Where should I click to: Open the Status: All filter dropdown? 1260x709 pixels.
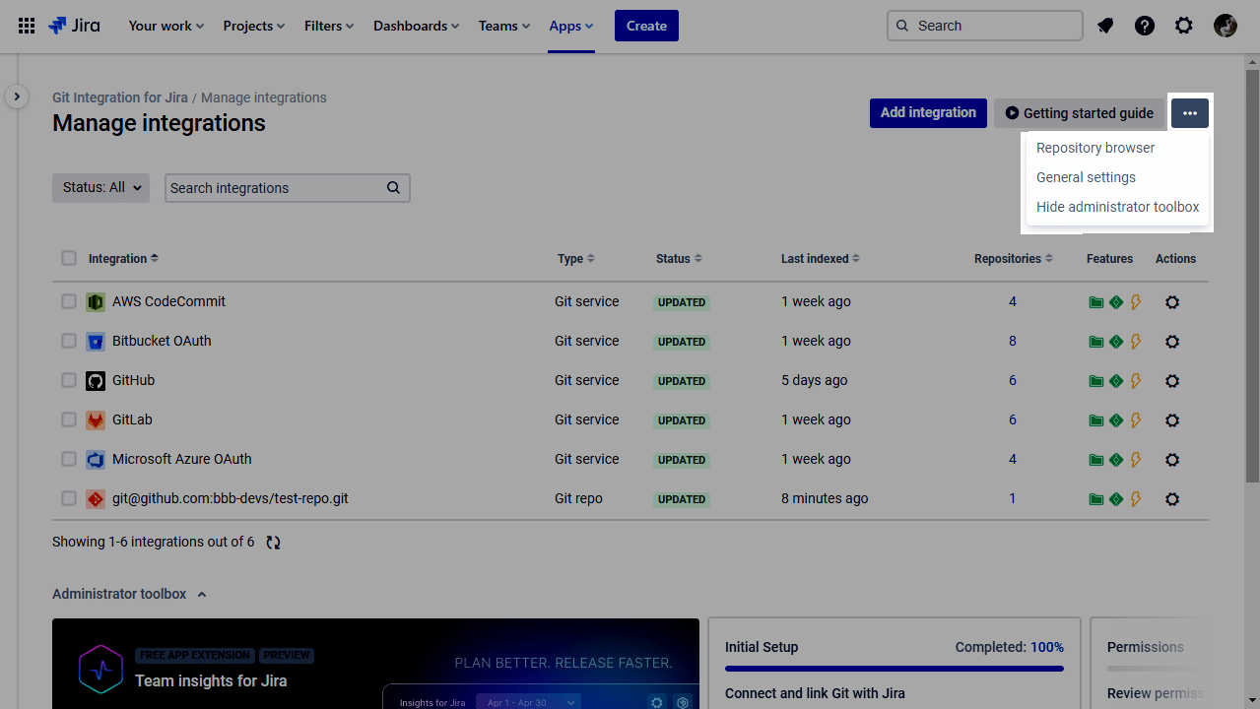click(100, 188)
